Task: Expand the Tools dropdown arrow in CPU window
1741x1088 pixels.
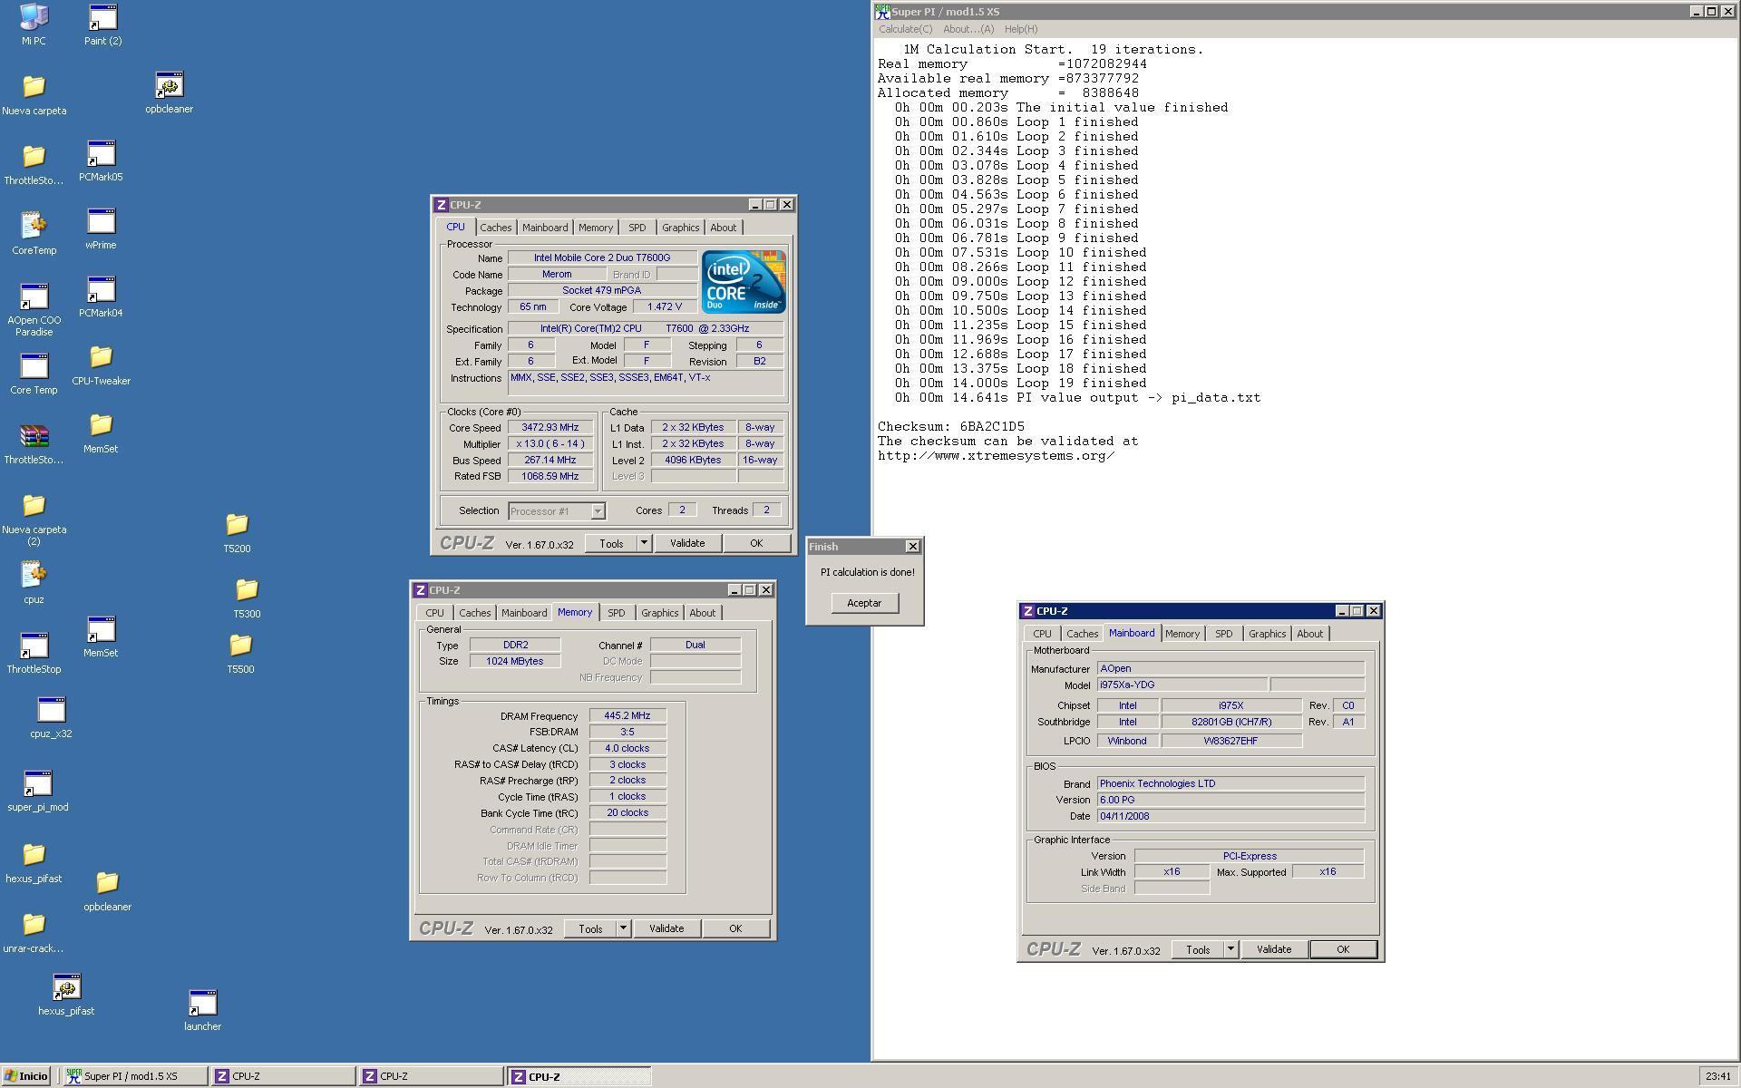Action: [x=644, y=543]
